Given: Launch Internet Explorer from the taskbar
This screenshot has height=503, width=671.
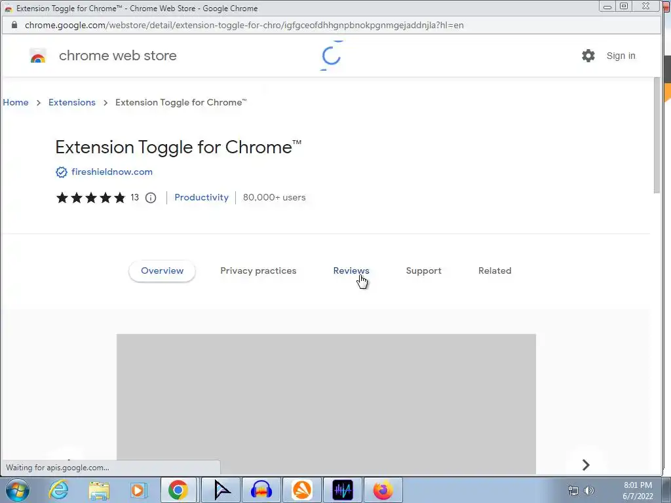Looking at the screenshot, I should pyautogui.click(x=58, y=490).
